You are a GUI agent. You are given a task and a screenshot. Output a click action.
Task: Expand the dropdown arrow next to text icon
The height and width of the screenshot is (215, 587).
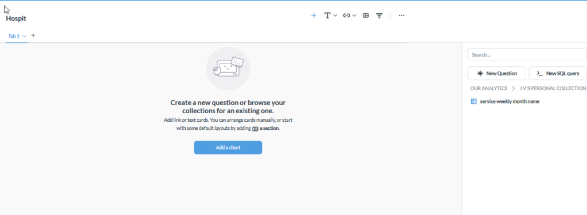pyautogui.click(x=335, y=15)
